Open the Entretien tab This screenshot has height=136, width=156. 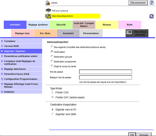(15, 25)
